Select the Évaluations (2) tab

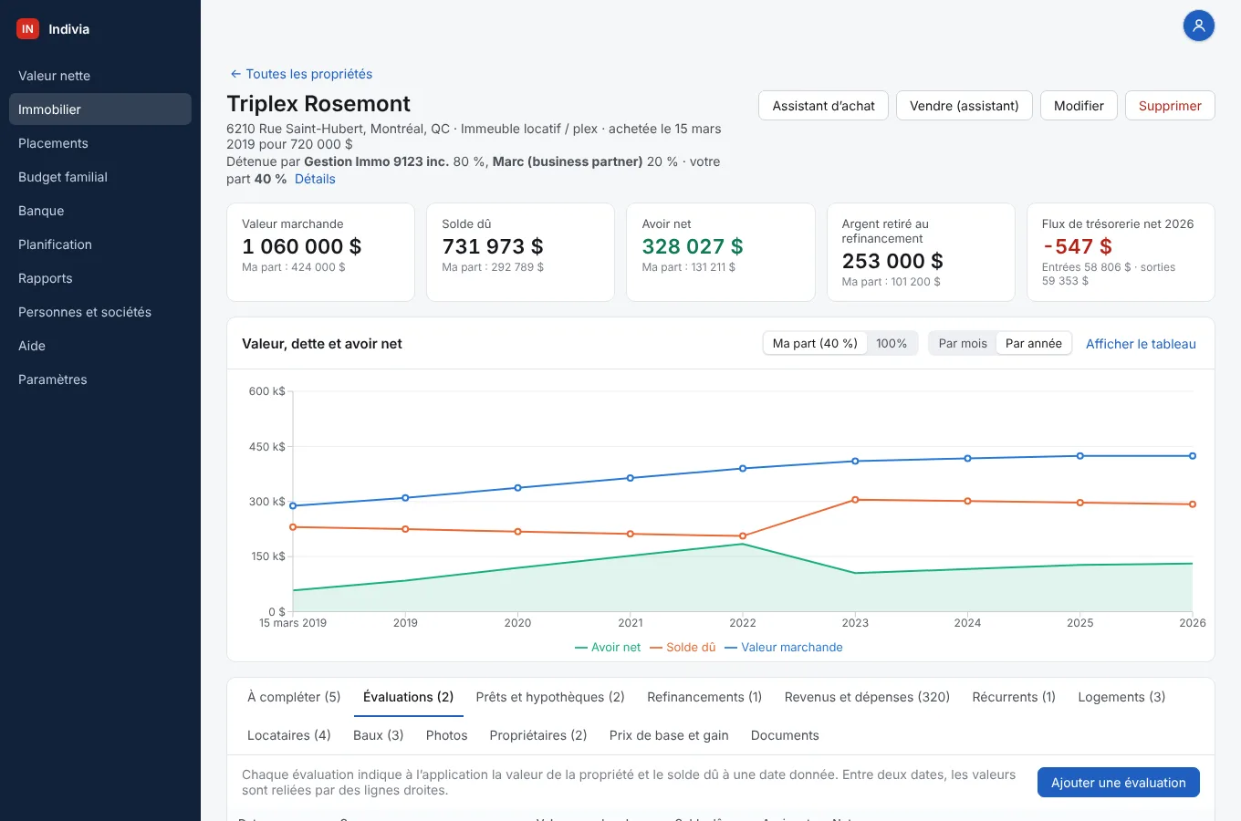[408, 697]
